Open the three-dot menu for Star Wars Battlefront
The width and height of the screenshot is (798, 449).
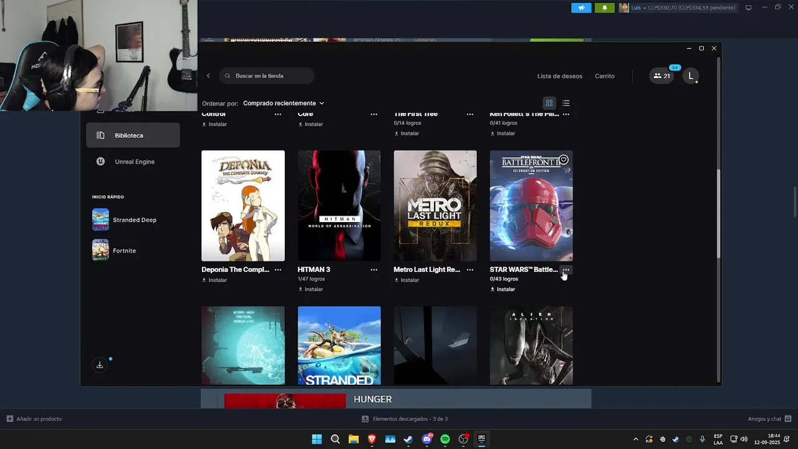pyautogui.click(x=566, y=270)
